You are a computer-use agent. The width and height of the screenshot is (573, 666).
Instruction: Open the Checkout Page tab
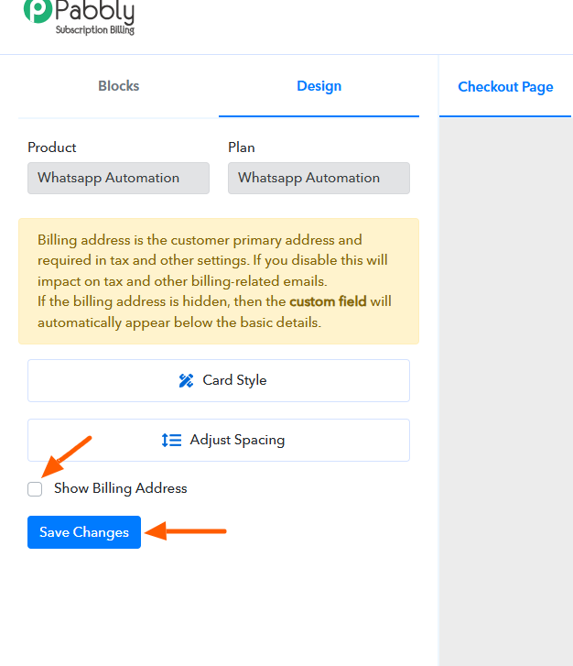(505, 87)
